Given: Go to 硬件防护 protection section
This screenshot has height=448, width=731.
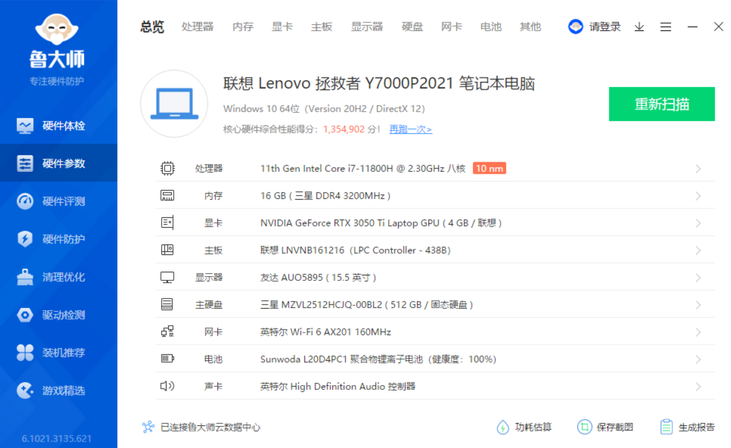Looking at the screenshot, I should coord(59,239).
